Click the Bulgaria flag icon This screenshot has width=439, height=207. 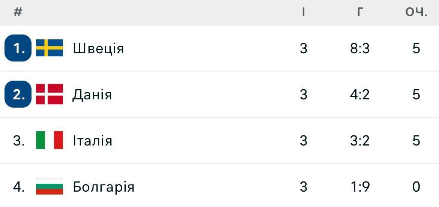(50, 186)
